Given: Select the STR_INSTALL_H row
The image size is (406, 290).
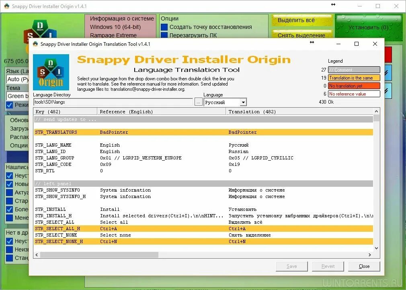Looking at the screenshot, I should click(203, 216).
